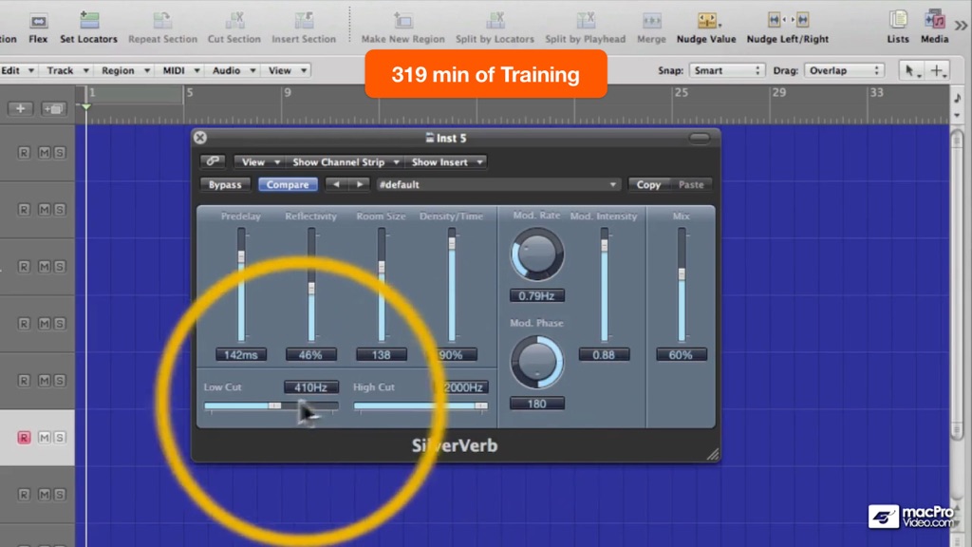The height and width of the screenshot is (547, 972).
Task: Open the Drag Overlap dropdown
Action: (844, 70)
